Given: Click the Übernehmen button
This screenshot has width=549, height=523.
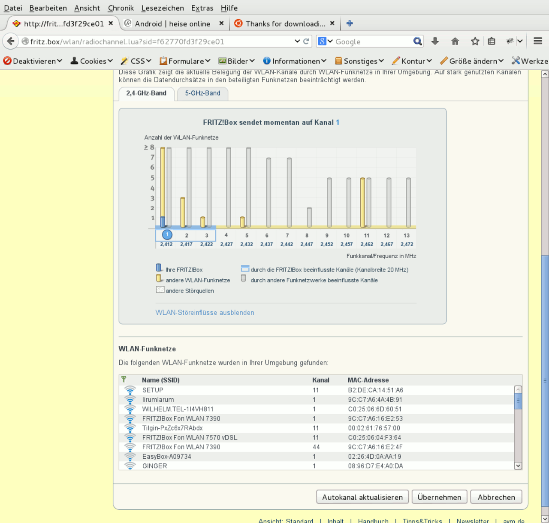Looking at the screenshot, I should point(439,497).
